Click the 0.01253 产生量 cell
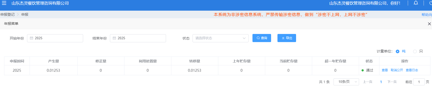 pos(53,70)
